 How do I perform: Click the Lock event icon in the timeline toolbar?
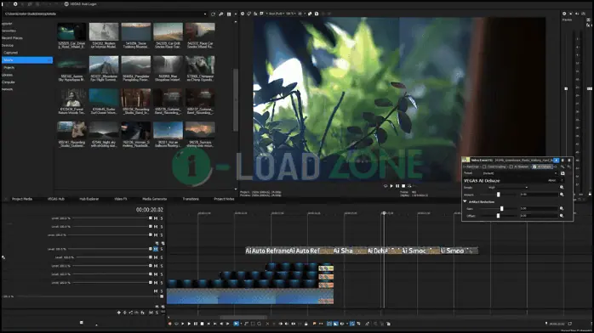pos(306,324)
